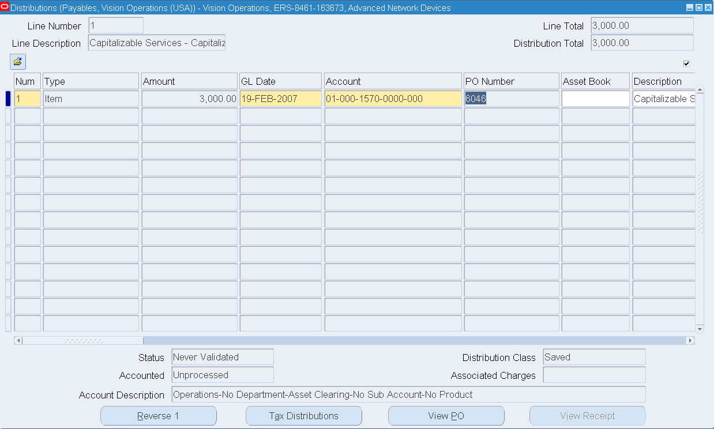The image size is (714, 429).
Task: Click the PO Number column header
Action: [x=512, y=81]
